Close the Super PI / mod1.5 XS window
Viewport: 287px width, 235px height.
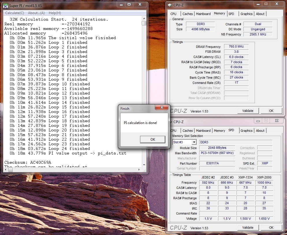coord(139,4)
